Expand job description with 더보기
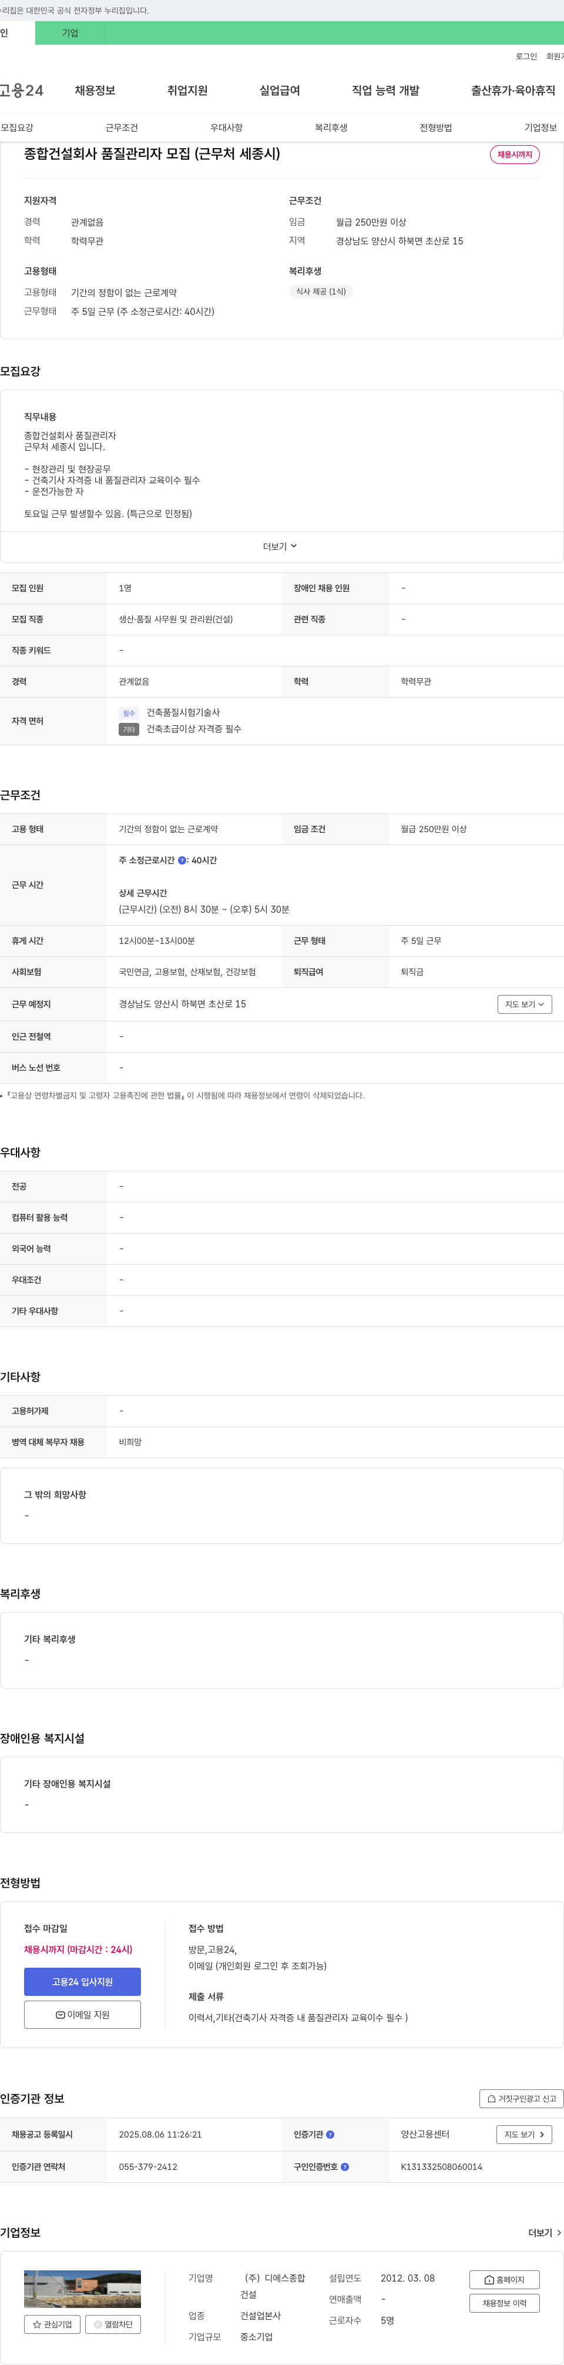This screenshot has height=2365, width=564. coord(280,546)
